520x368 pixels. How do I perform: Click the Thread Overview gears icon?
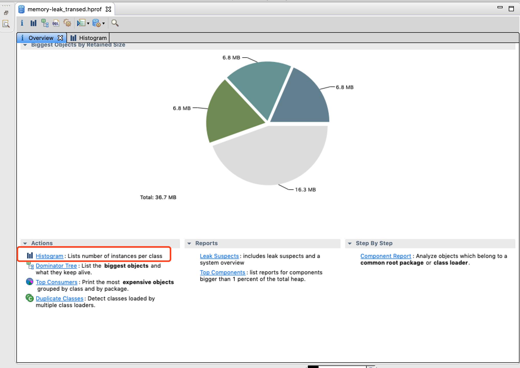(67, 23)
